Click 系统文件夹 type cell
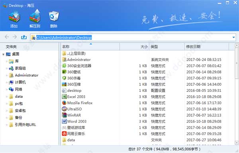The height and width of the screenshot is (153, 239). coord(160,60)
